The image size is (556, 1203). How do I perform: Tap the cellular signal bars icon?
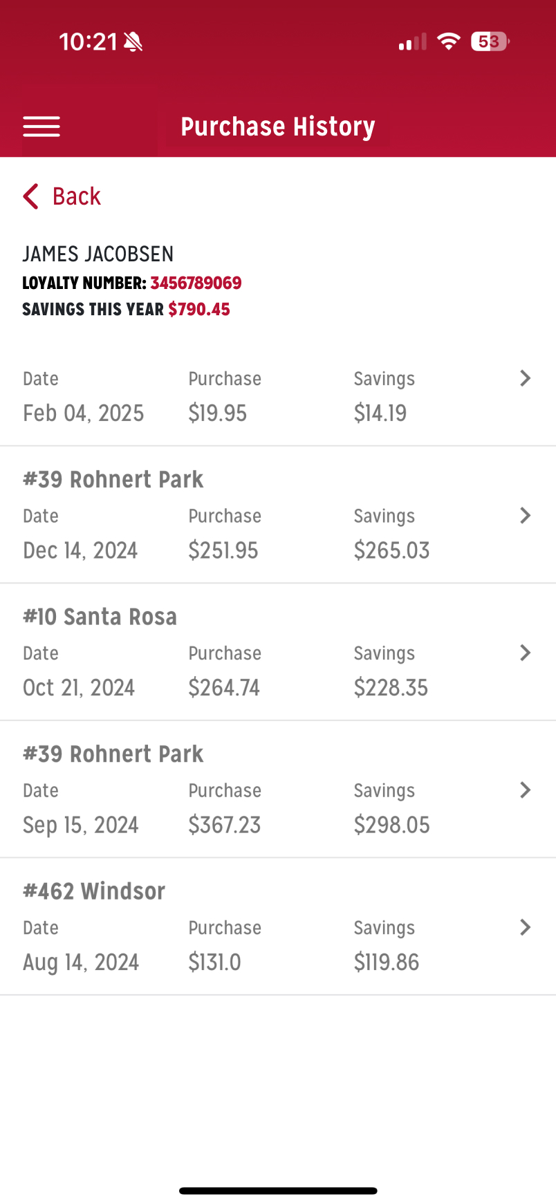click(413, 42)
